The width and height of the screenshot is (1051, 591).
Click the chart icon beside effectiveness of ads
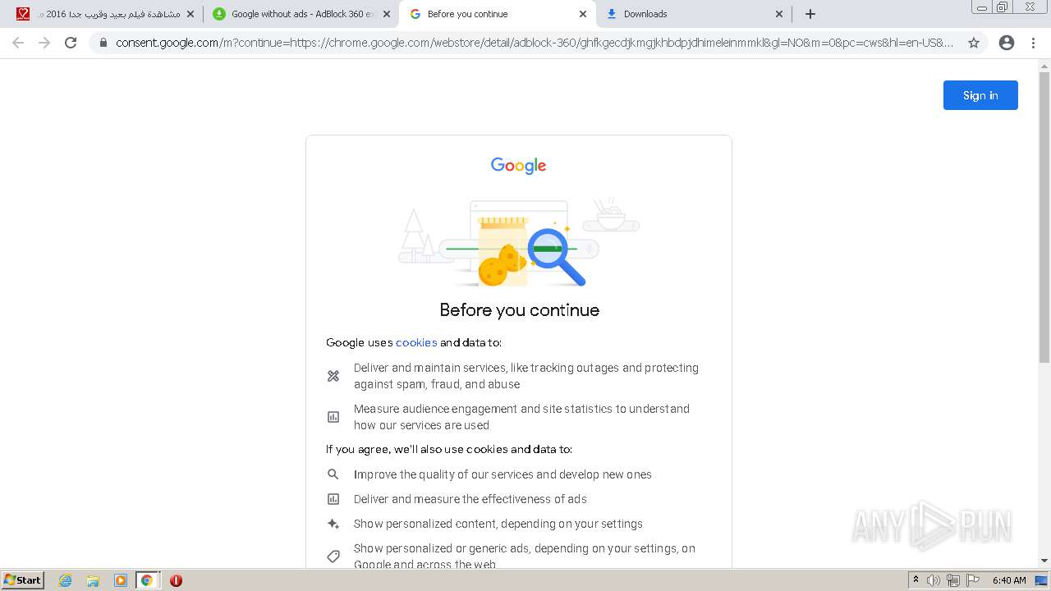click(333, 499)
